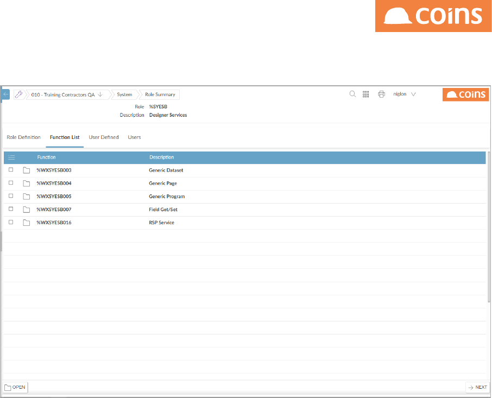Open the User Defined tab

point(104,137)
